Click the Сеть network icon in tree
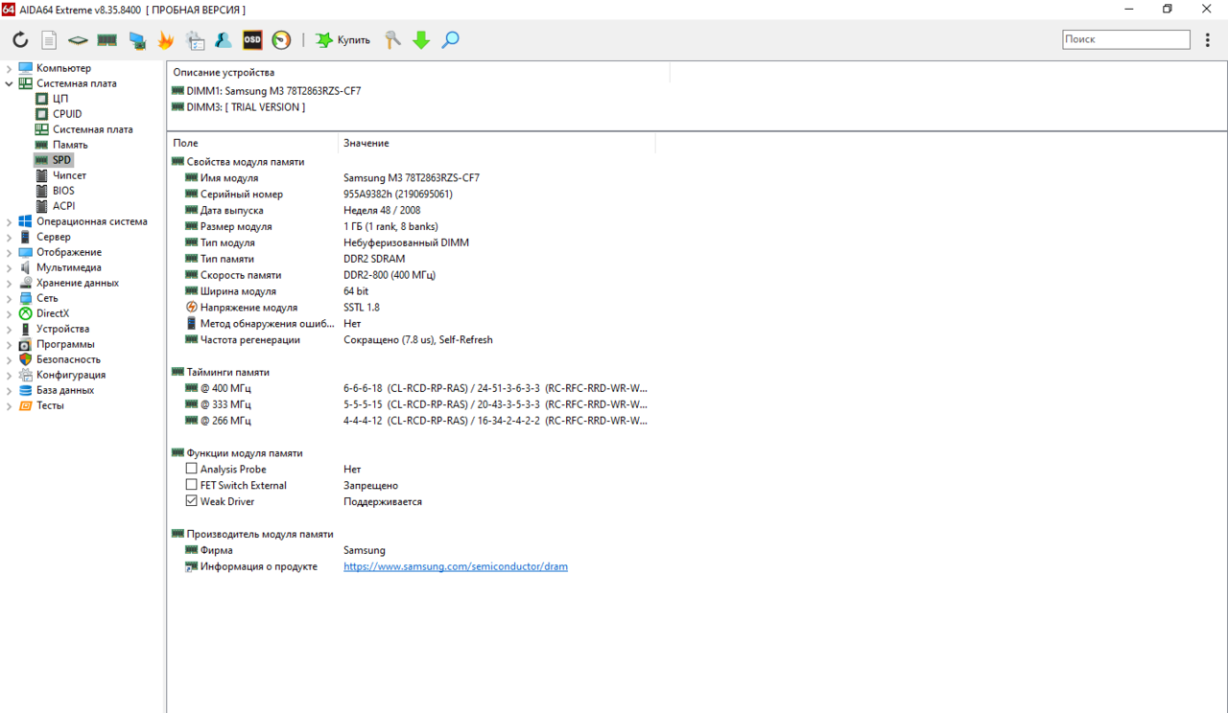Image resolution: width=1228 pixels, height=713 pixels. pos(25,298)
